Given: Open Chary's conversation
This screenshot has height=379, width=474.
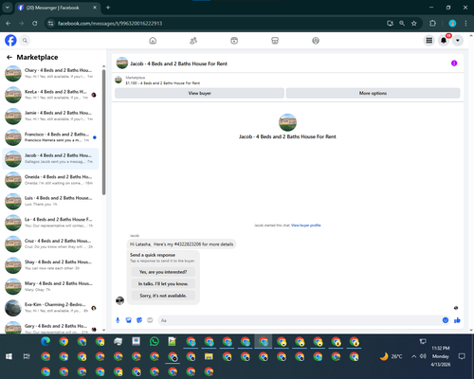Looking at the screenshot, I should tap(50, 73).
